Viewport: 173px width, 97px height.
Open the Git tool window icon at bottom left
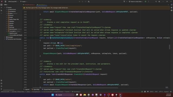coord(1,89)
